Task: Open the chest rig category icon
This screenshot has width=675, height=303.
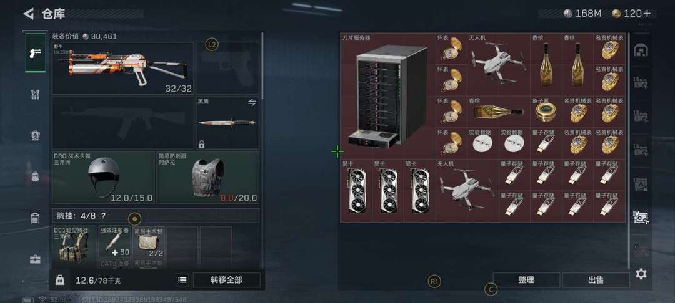Action: coord(35,94)
